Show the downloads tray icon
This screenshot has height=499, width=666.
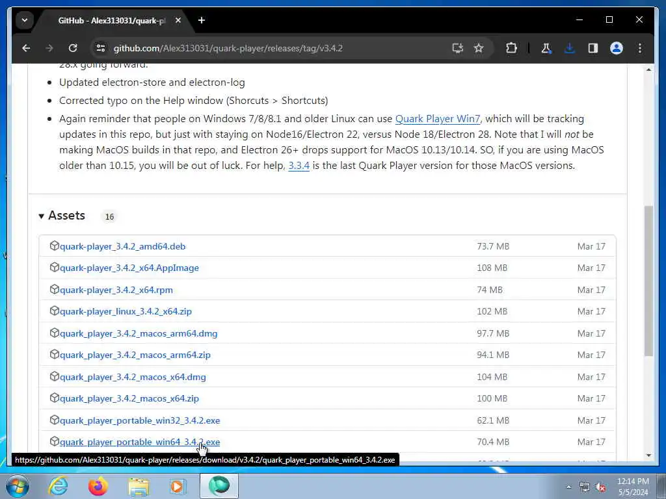tap(570, 48)
